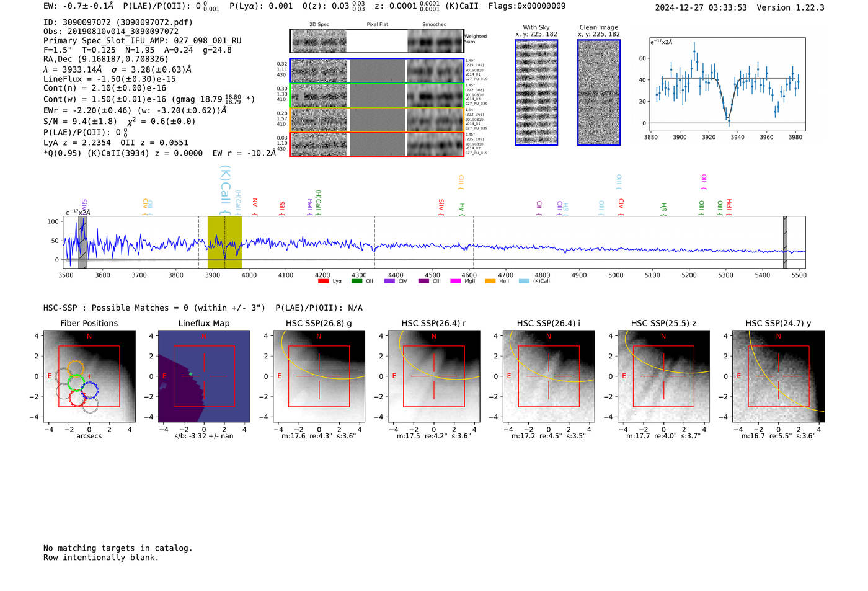
Task: Click the red NV line label
Action: point(255,207)
